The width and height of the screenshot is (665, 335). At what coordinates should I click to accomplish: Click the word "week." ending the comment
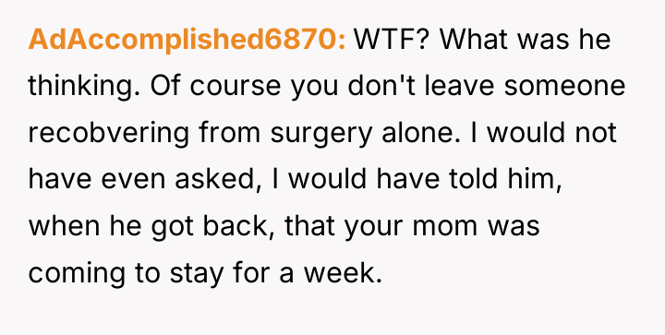coord(343,273)
